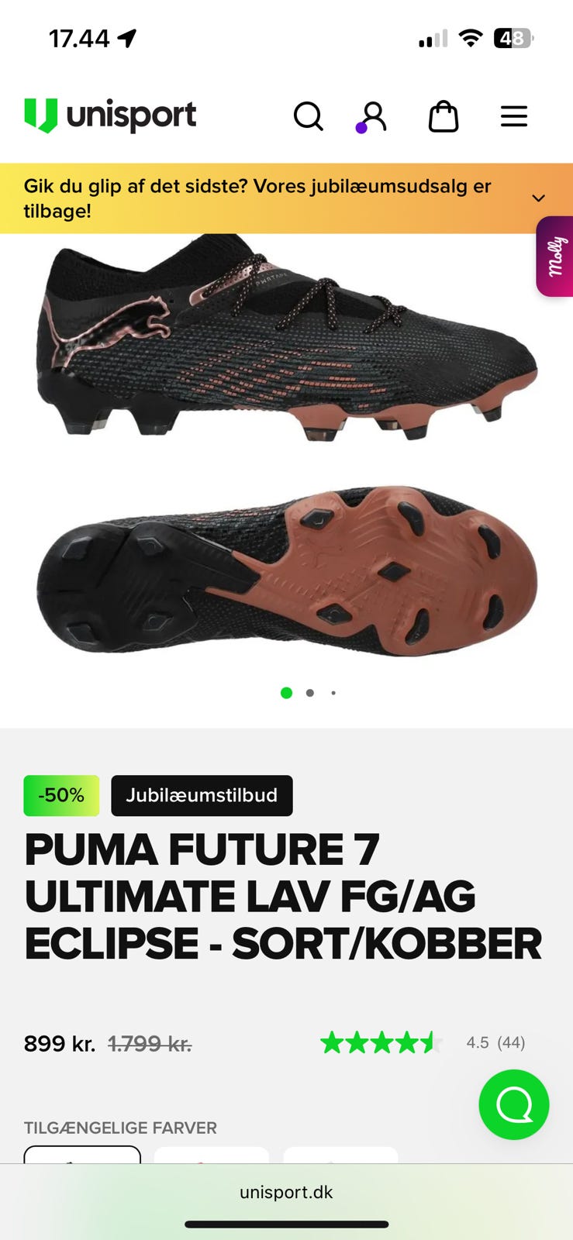The width and height of the screenshot is (573, 1240).
Task: Go to the unisport logo homepage
Action: (110, 116)
